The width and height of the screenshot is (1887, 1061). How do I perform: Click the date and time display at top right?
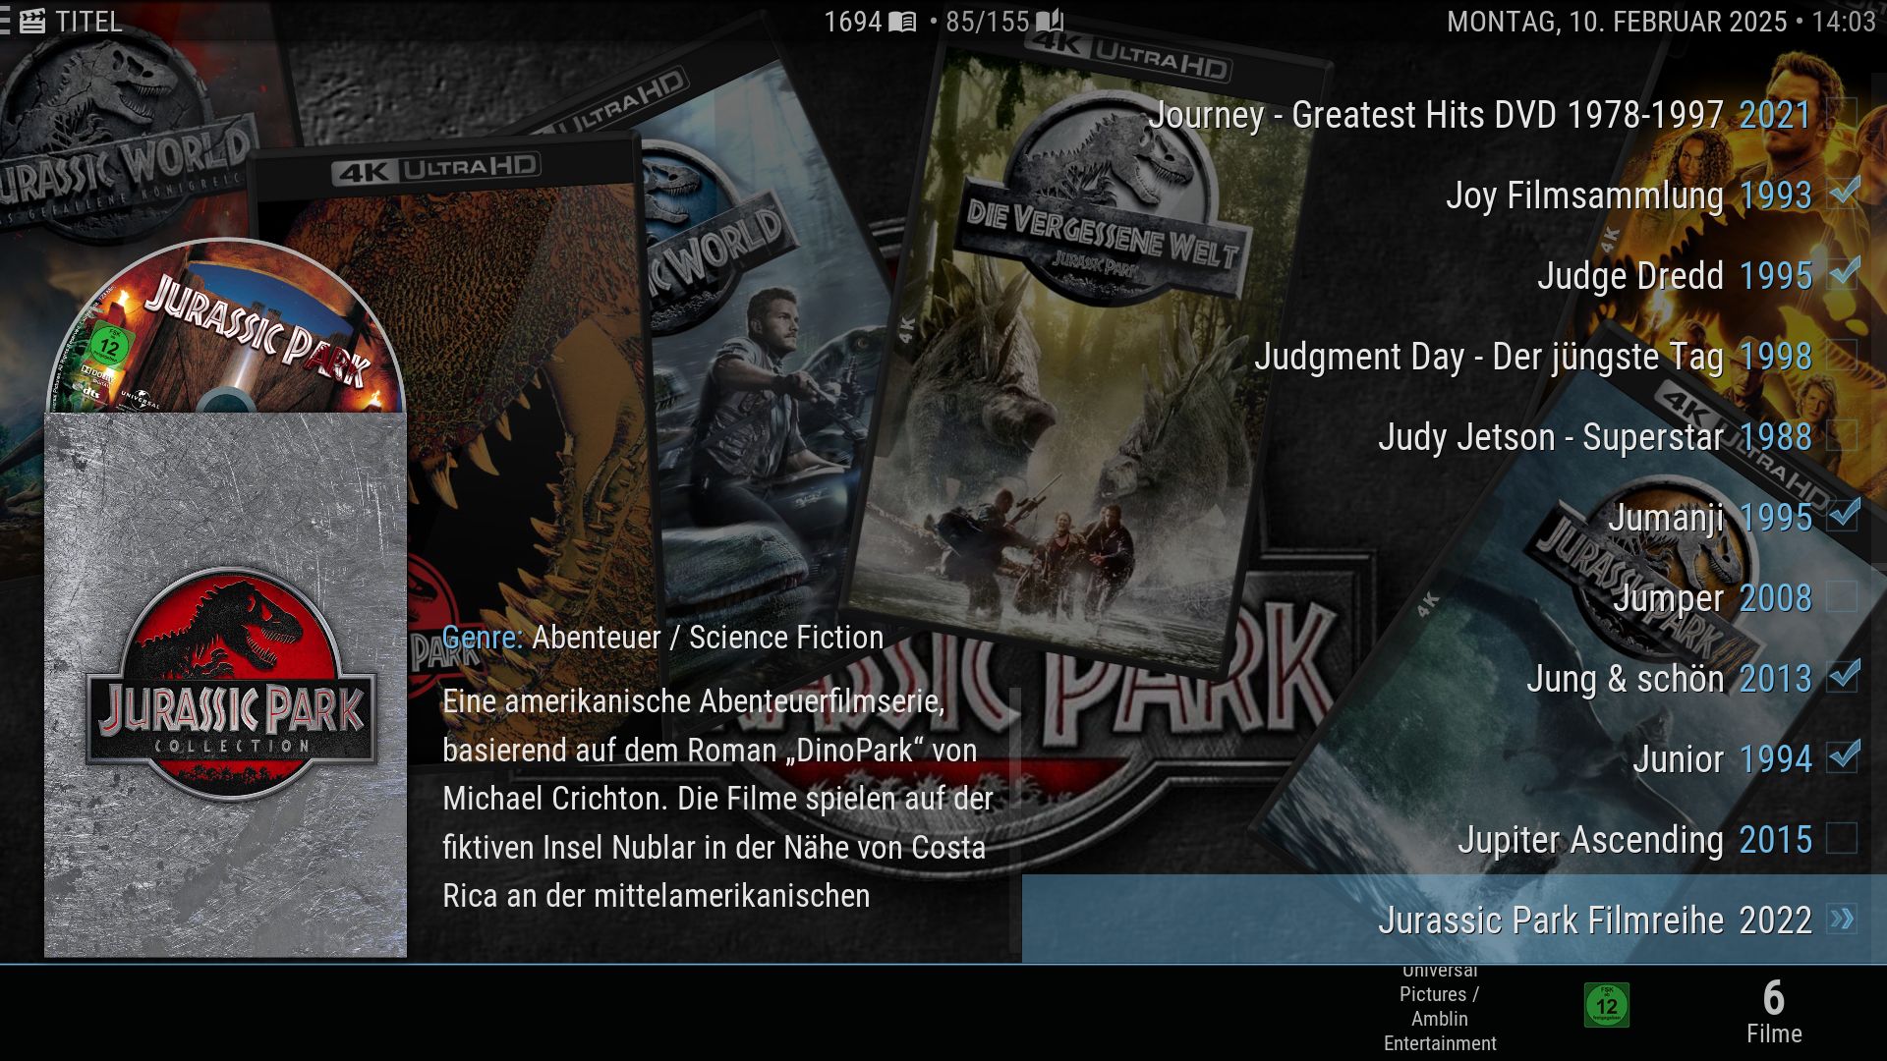click(x=1661, y=22)
